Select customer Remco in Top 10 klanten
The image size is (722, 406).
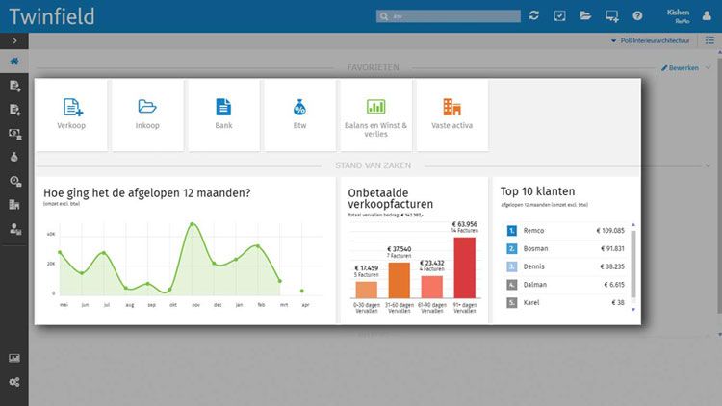(565, 231)
